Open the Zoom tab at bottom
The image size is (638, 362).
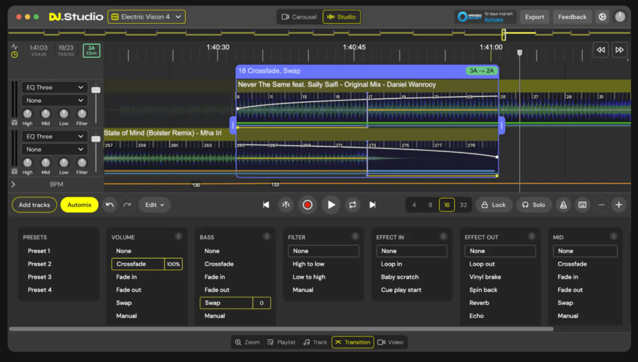[247, 342]
